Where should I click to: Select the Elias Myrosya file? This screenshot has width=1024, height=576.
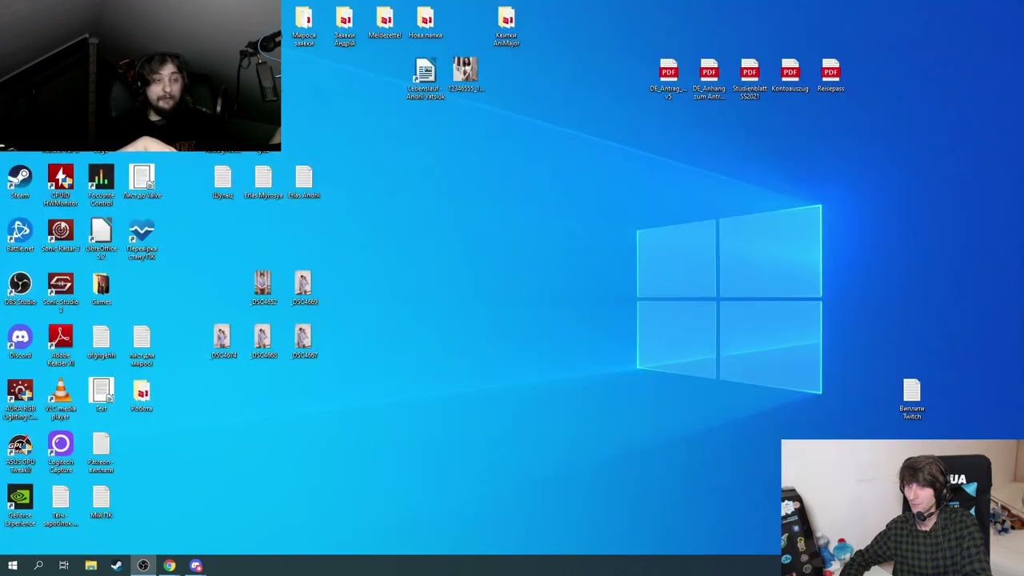pyautogui.click(x=263, y=182)
